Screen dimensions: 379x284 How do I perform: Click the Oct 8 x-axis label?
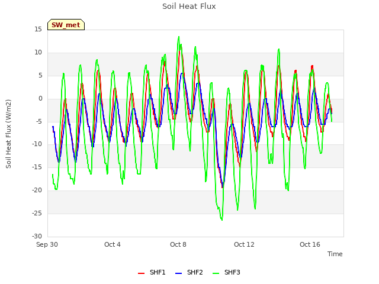178,244
